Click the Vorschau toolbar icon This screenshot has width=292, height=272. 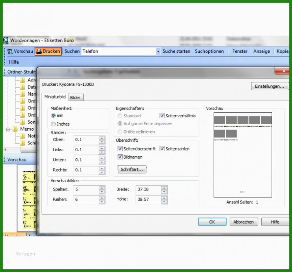point(10,51)
